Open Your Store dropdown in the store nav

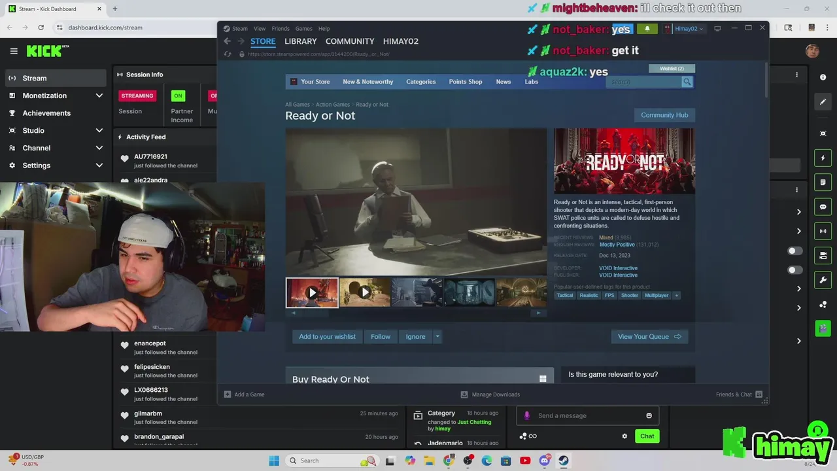coord(315,82)
